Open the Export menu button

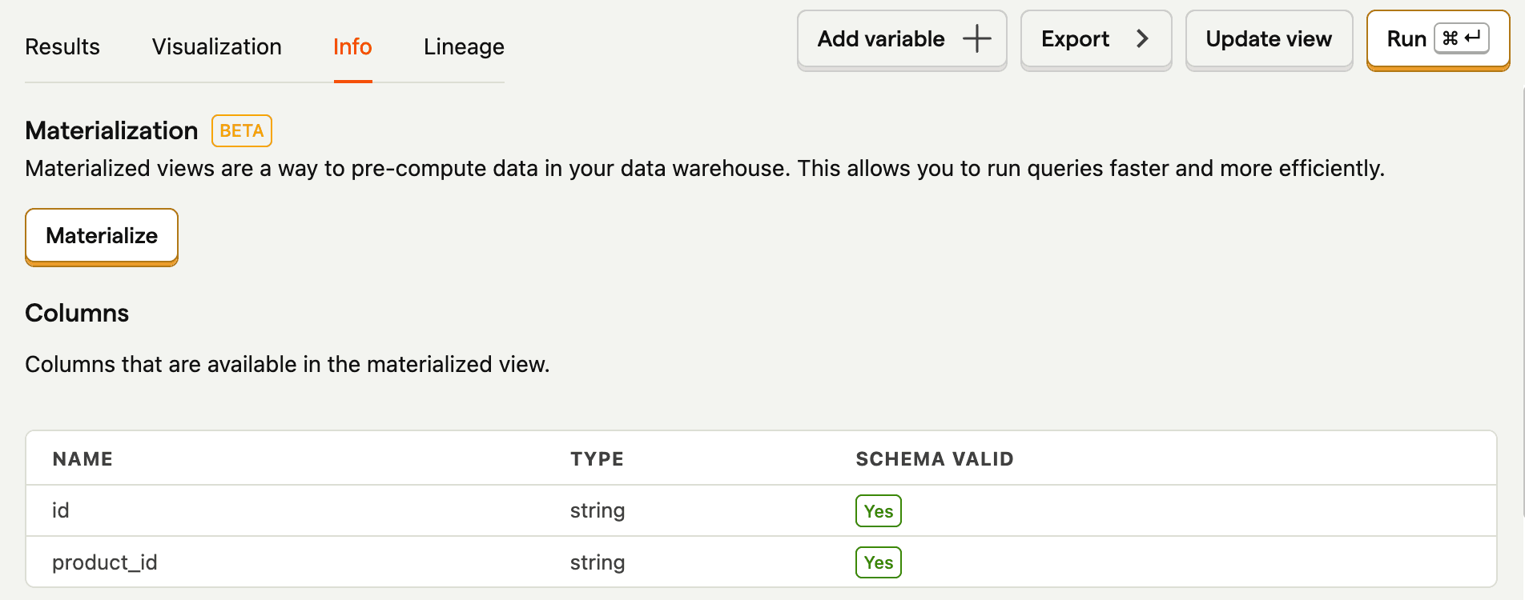click(1075, 38)
